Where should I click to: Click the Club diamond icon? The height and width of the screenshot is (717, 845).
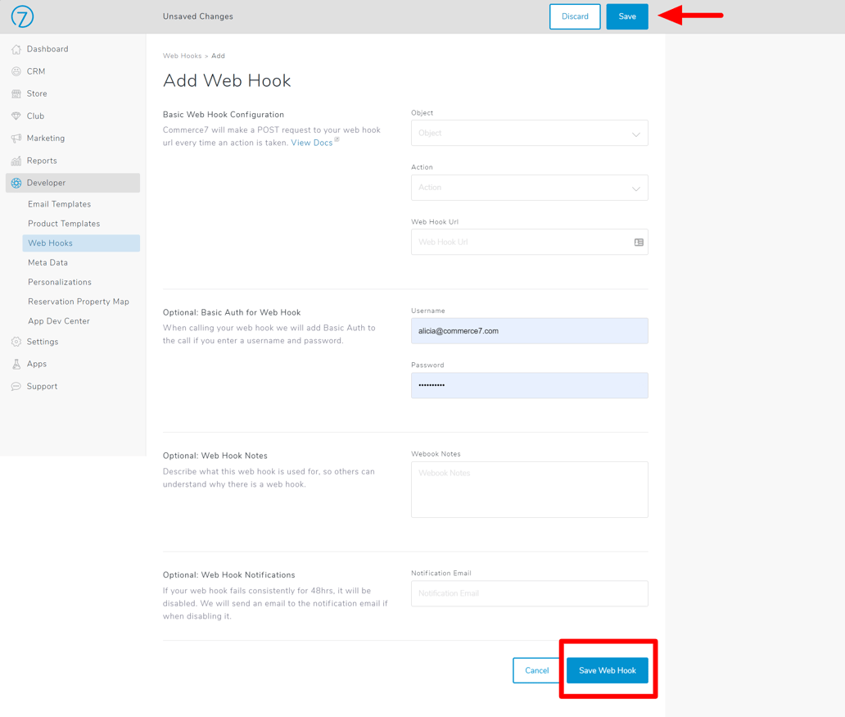[16, 116]
